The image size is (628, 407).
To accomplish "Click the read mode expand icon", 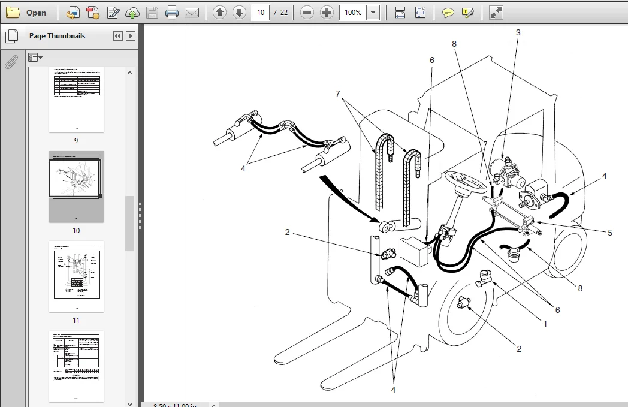I will coord(496,13).
